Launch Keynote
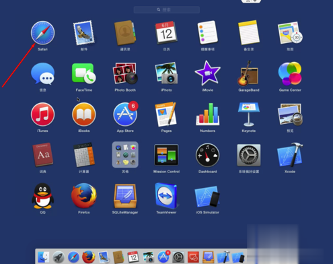 249,114
